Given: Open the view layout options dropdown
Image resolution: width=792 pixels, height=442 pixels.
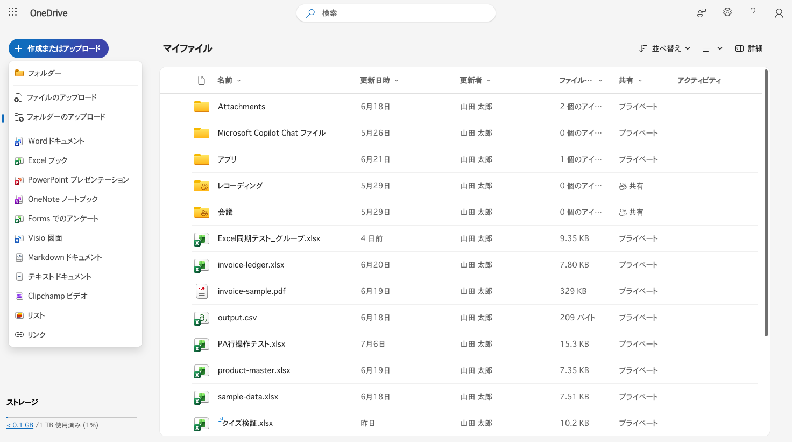Looking at the screenshot, I should (712, 48).
